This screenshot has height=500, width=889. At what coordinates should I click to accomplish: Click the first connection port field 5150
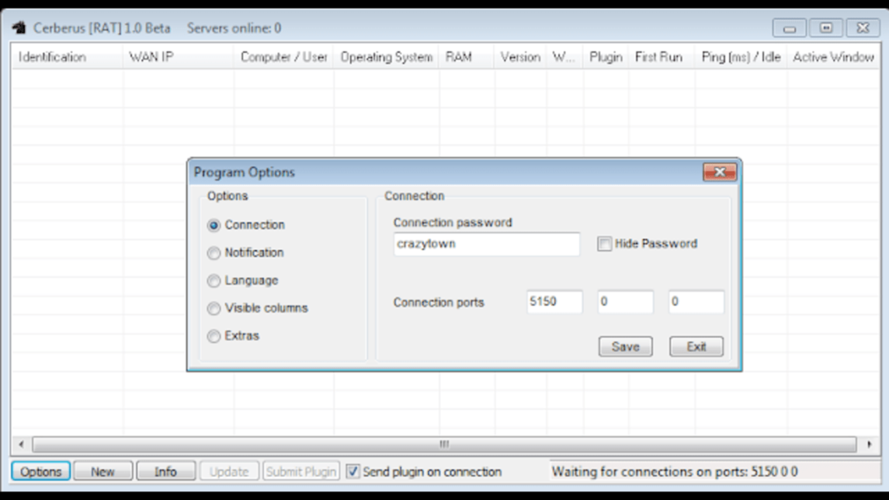(554, 301)
